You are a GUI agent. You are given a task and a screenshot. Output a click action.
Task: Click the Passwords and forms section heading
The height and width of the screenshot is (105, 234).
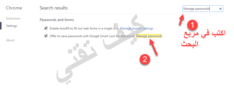tap(57, 20)
